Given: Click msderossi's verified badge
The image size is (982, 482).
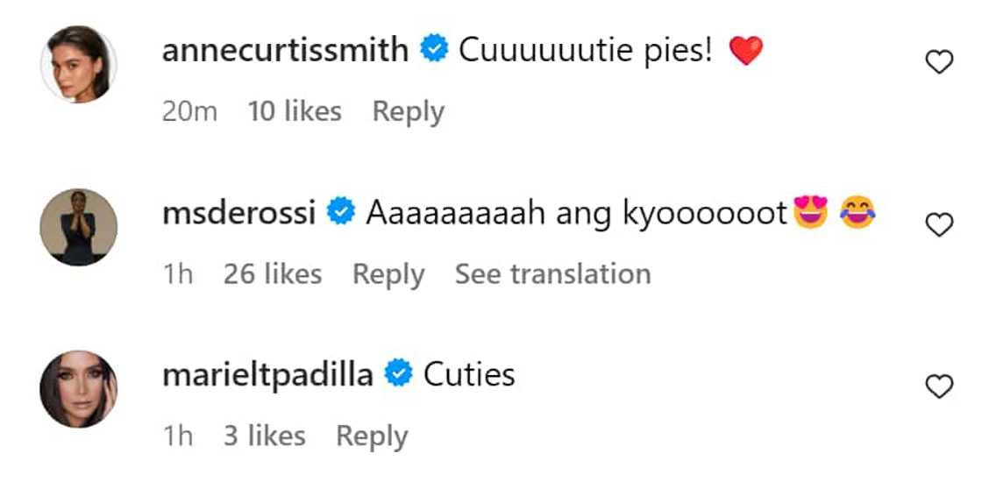Looking at the screenshot, I should click(x=340, y=213).
